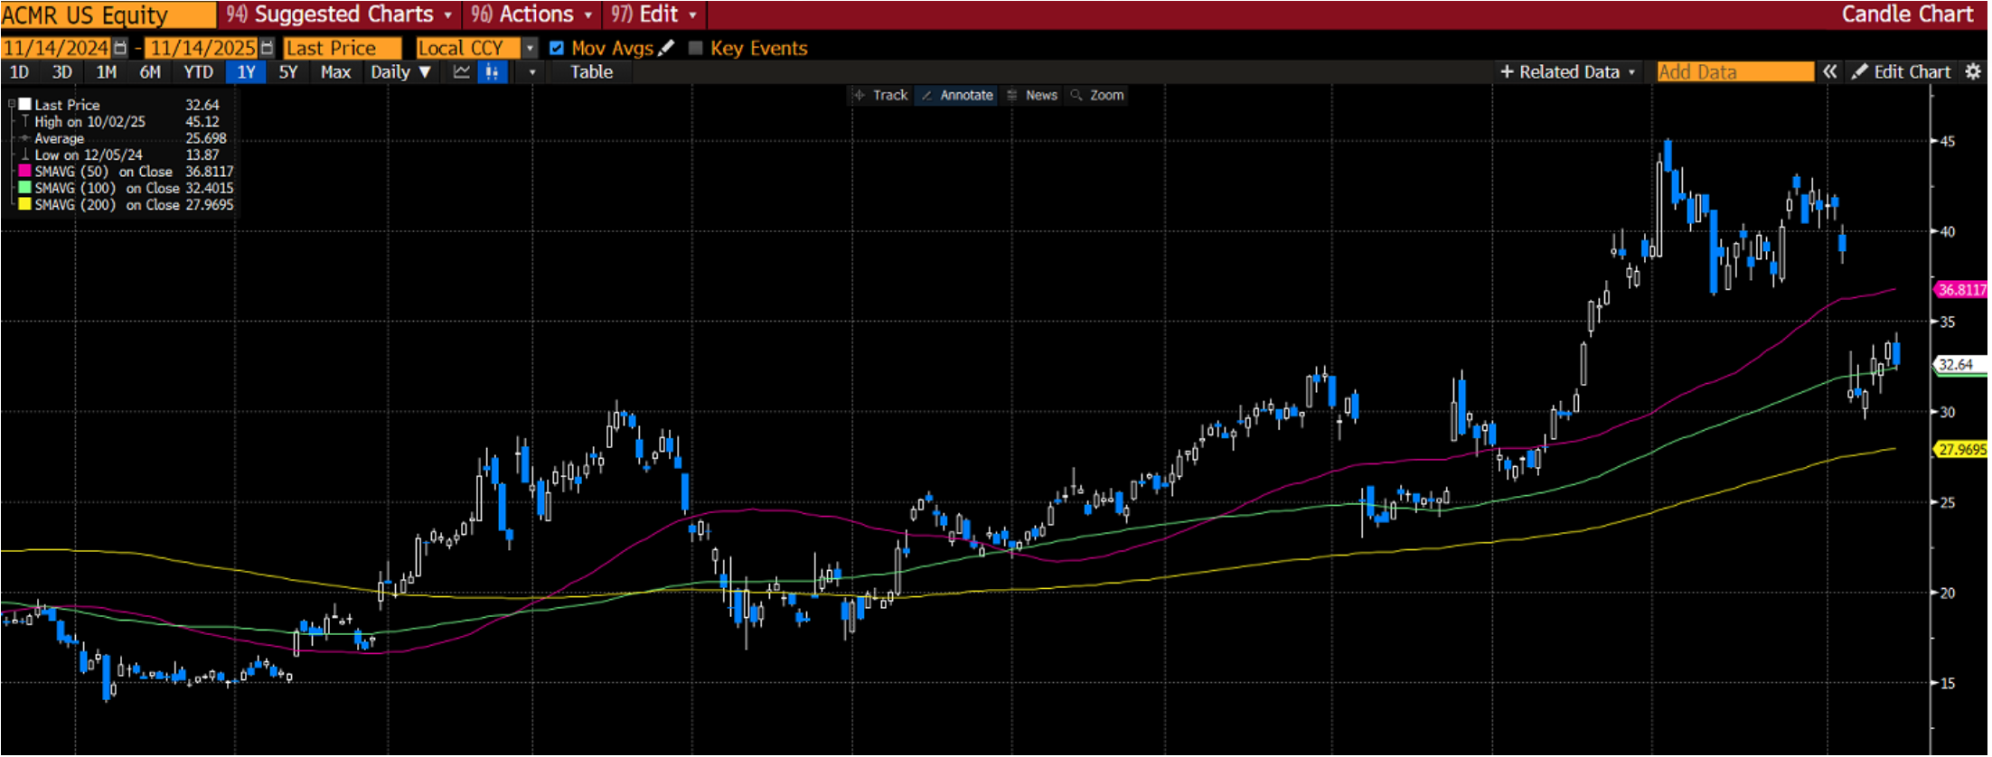Screen dimensions: 1992x757
Task: Click the Edit Chart button
Action: 1902,72
